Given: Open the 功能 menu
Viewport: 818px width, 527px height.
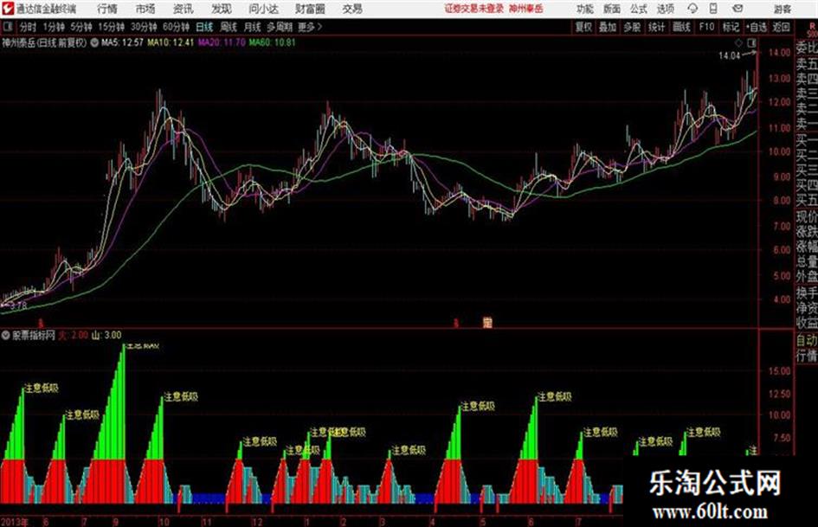Looking at the screenshot, I should (585, 9).
